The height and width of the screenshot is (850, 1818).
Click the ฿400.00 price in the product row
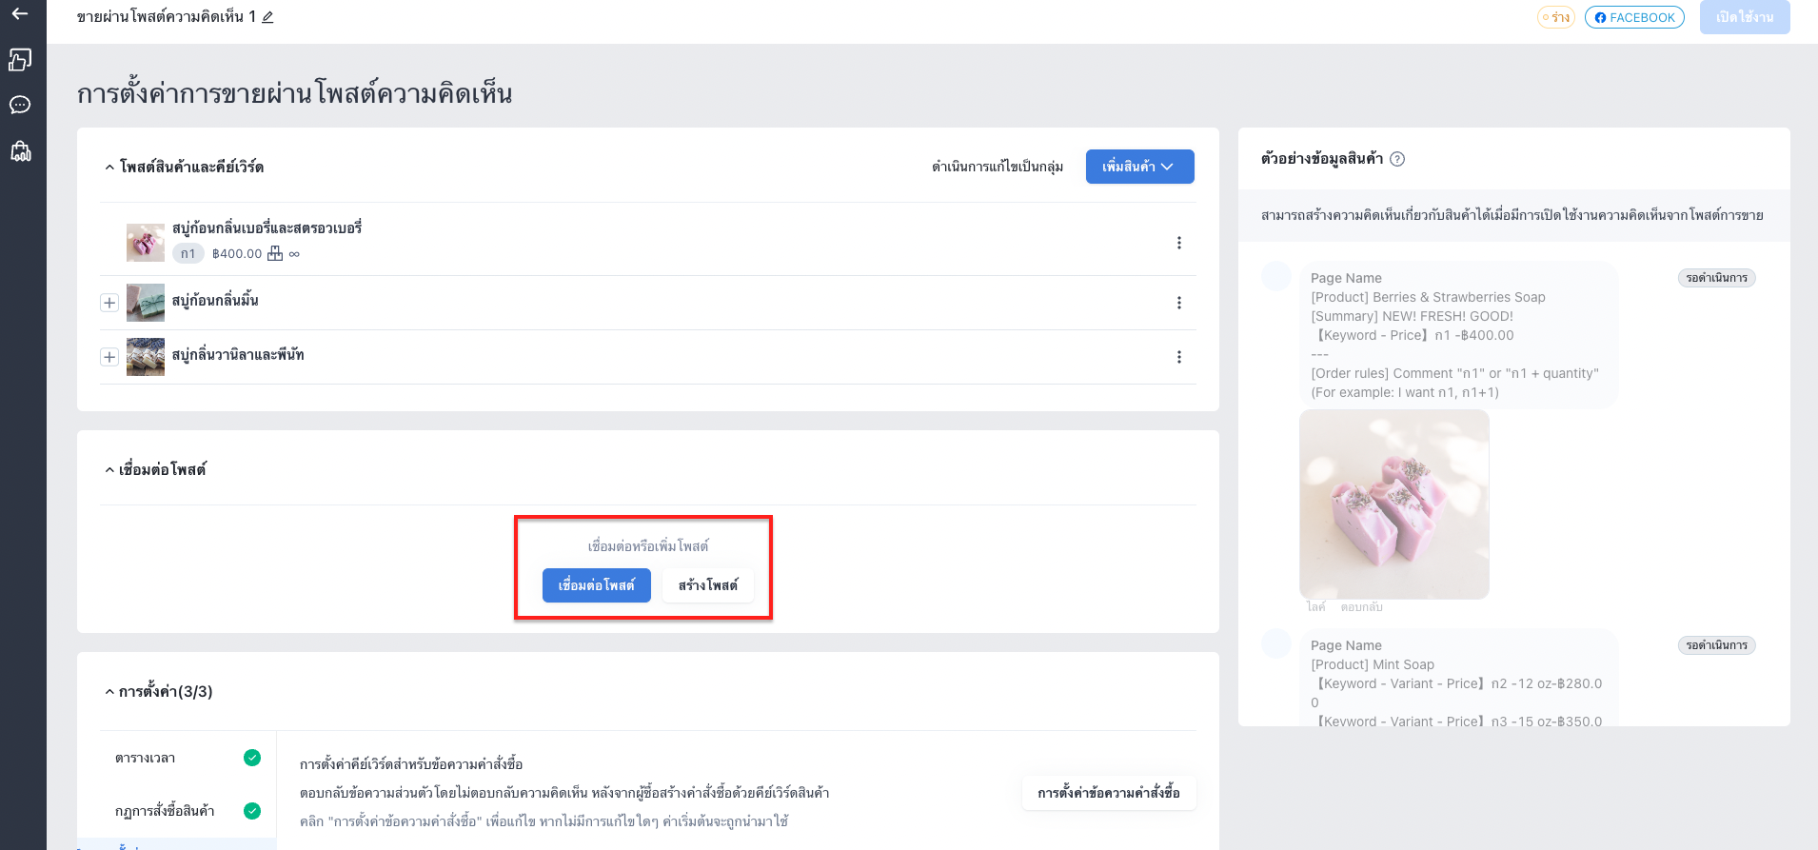(x=237, y=254)
